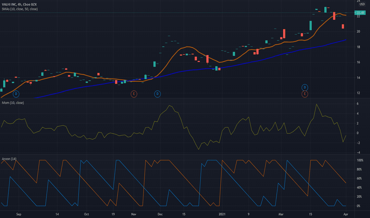Click the Mar date axis label

281,214
